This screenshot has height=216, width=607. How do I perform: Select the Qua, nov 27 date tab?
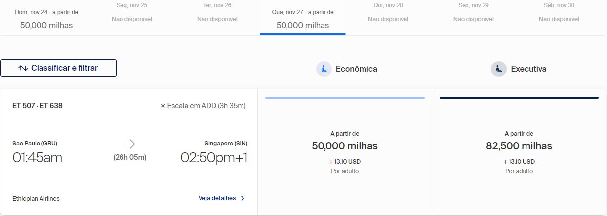click(x=303, y=18)
